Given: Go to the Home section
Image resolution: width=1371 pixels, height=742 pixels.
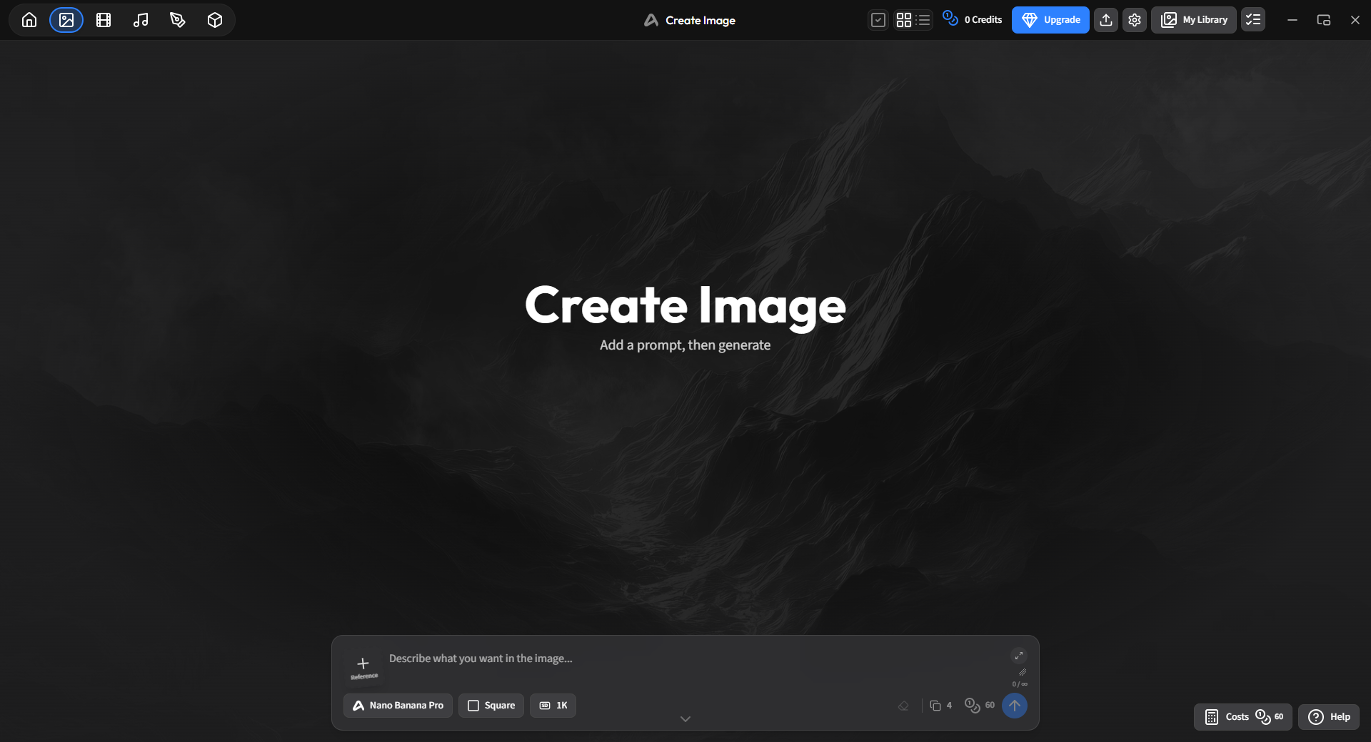Looking at the screenshot, I should click(29, 20).
